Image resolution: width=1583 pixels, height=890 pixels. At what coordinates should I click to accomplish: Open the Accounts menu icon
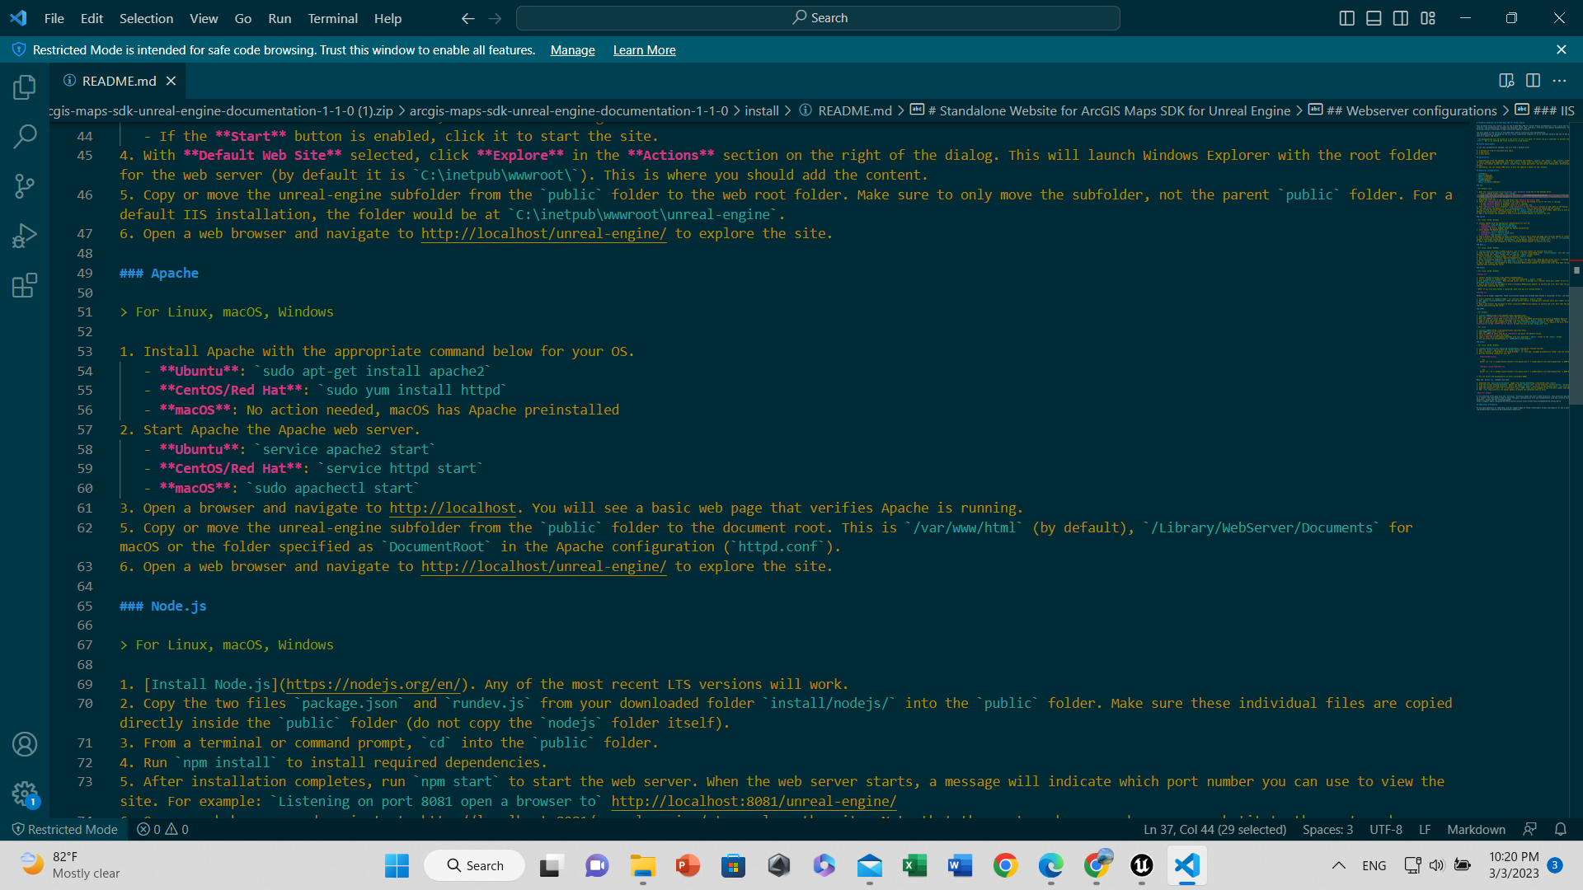click(25, 744)
